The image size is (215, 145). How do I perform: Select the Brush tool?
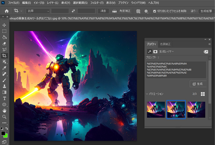(x=4, y=80)
